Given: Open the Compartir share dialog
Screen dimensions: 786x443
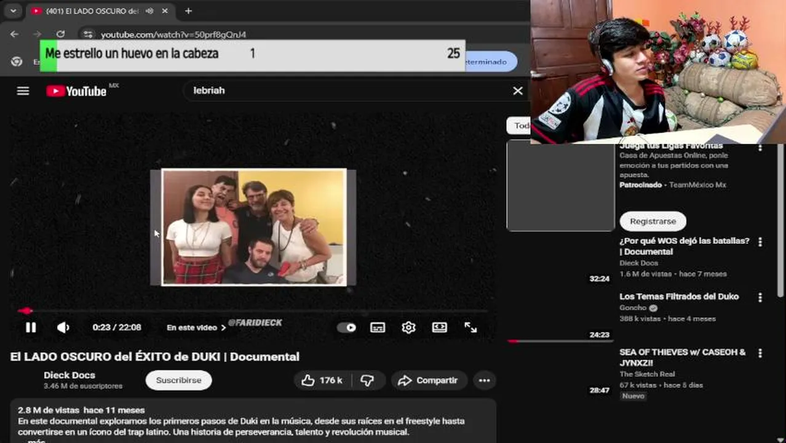Looking at the screenshot, I should point(429,380).
